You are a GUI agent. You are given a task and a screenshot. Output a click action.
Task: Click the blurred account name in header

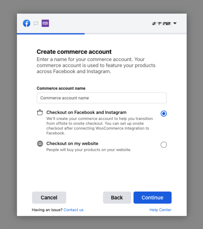pyautogui.click(x=161, y=23)
